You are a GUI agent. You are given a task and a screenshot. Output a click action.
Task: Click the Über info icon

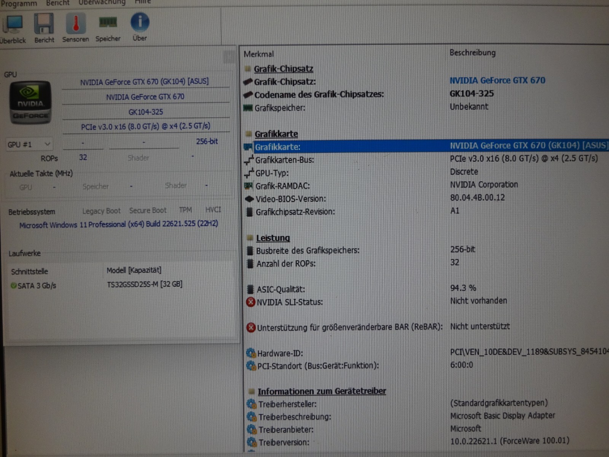tap(140, 22)
